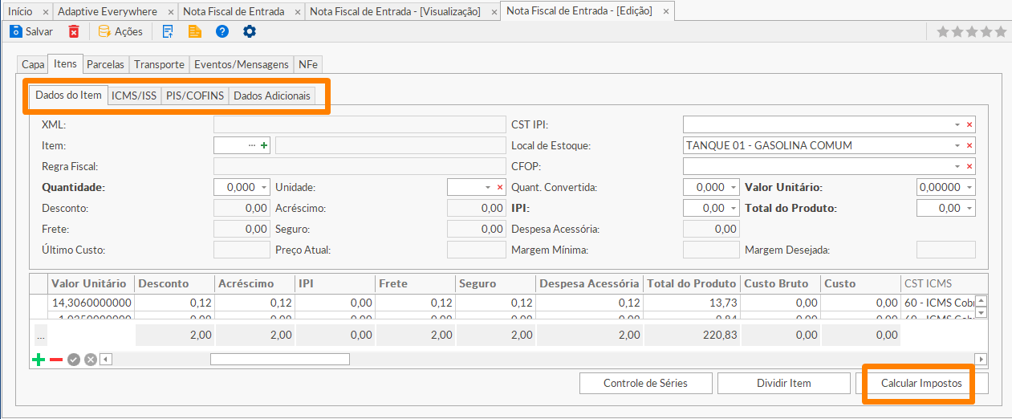Open the settings gear icon in the toolbar
1012x419 pixels.
pyautogui.click(x=250, y=31)
